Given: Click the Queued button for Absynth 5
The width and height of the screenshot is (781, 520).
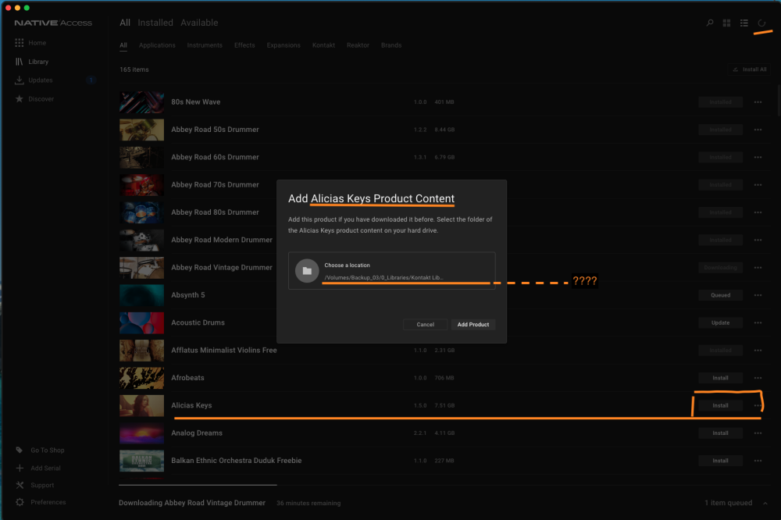Looking at the screenshot, I should [x=720, y=295].
